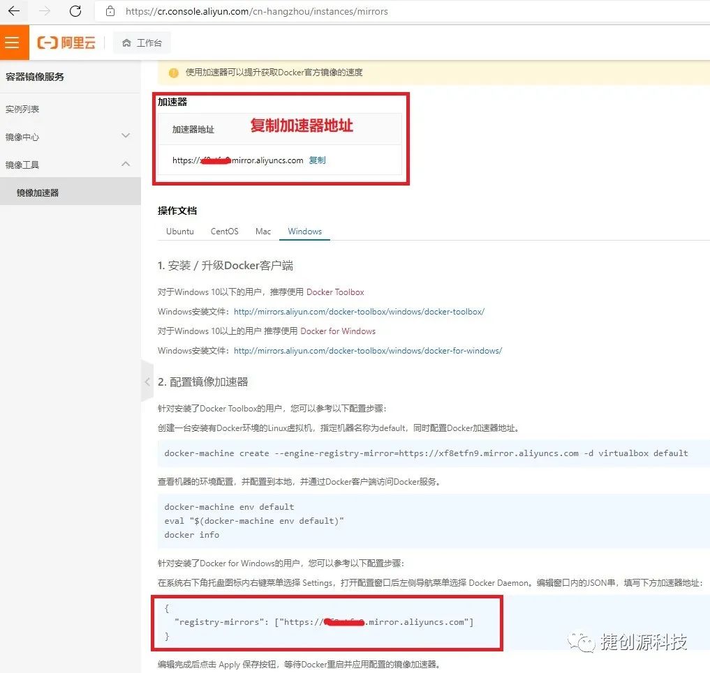Reload the page with refresh icon

coord(75,11)
